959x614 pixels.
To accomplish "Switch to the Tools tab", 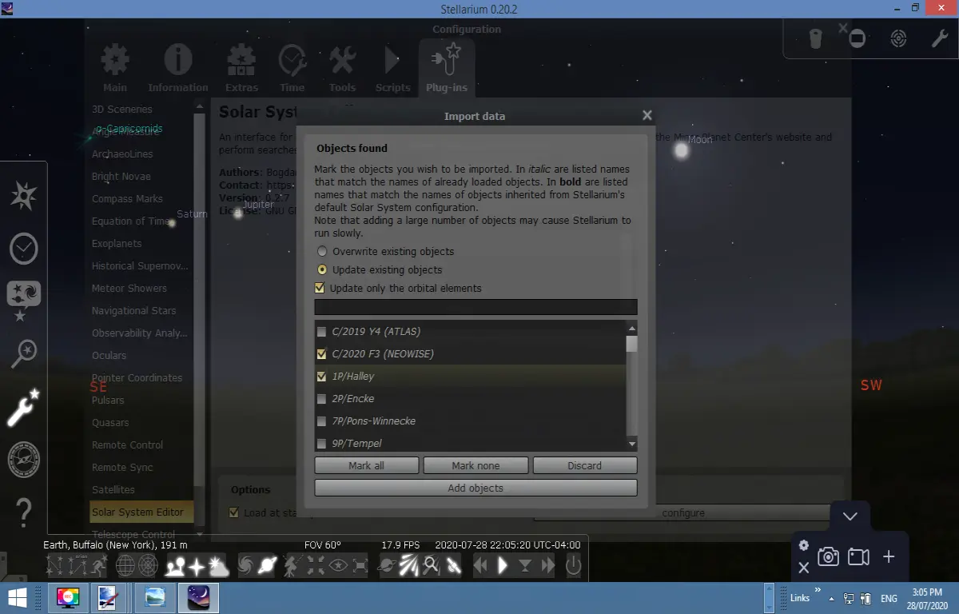I will [342, 68].
